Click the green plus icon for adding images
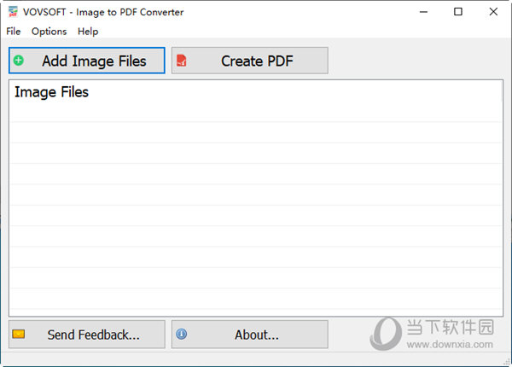 click(19, 61)
